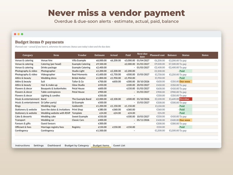Select Due soon status in Wedding car row
233x175 pixels.
pyautogui.click(x=186, y=120)
